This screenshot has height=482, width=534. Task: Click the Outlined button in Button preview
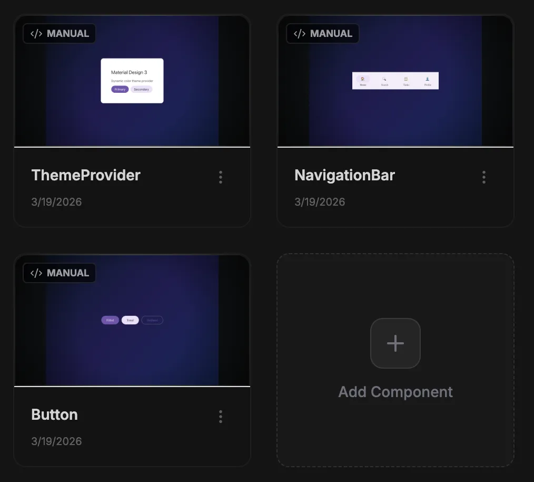[x=152, y=320]
